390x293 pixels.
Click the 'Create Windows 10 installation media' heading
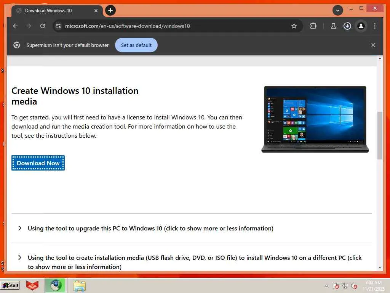point(75,96)
